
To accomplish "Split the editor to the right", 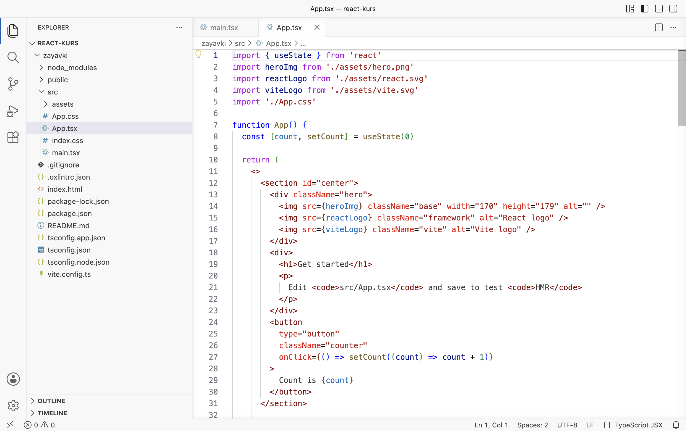I will (659, 27).
